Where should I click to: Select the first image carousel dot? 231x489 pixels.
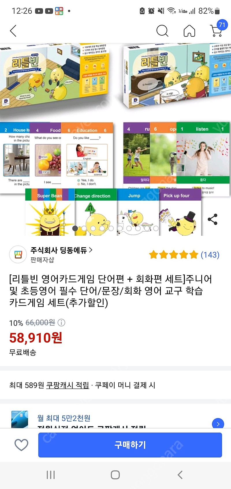click(x=75, y=228)
